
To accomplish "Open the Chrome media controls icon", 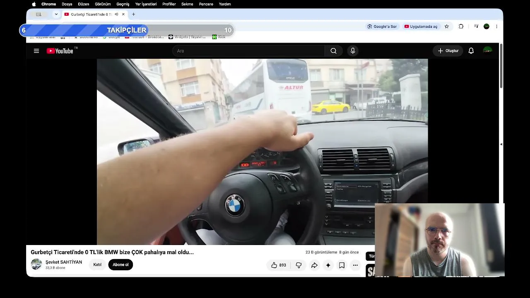I will (476, 26).
